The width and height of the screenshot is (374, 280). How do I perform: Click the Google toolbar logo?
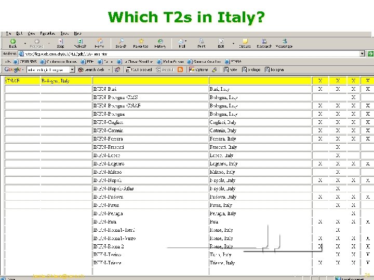12,69
